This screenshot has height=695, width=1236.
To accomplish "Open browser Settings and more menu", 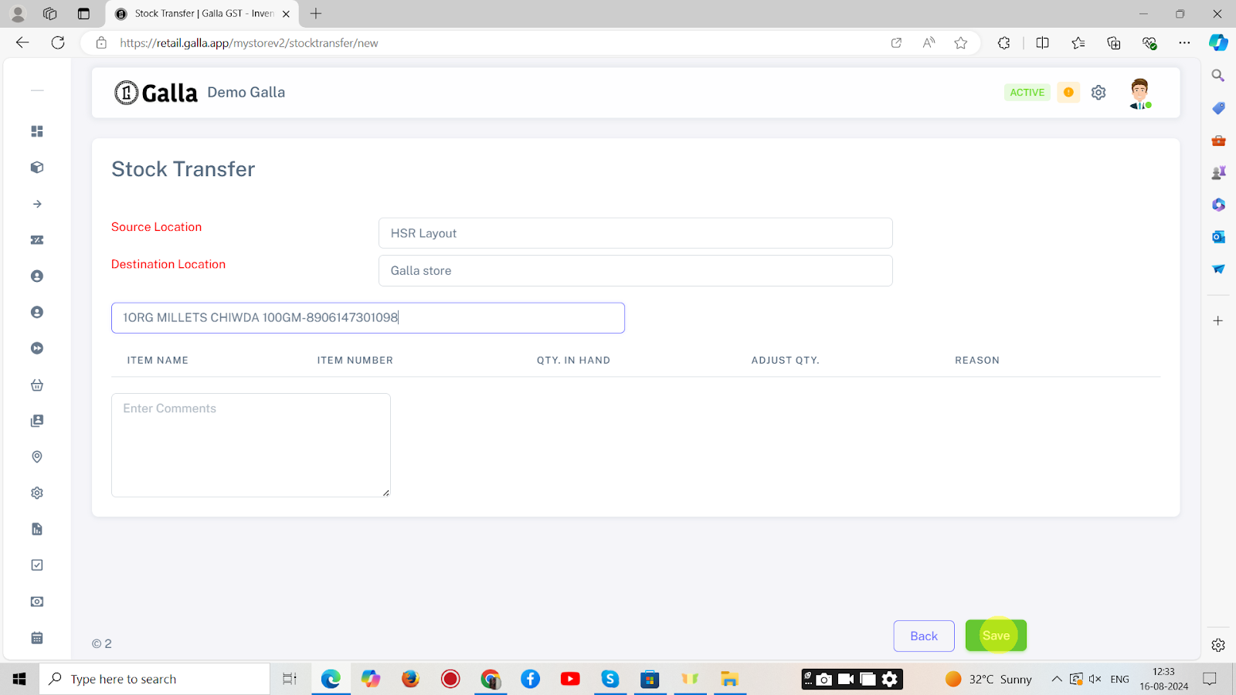I will pos(1184,43).
